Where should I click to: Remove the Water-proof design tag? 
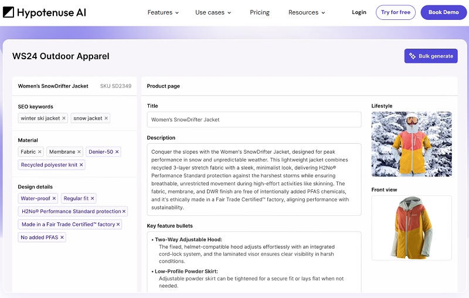pyautogui.click(x=54, y=199)
